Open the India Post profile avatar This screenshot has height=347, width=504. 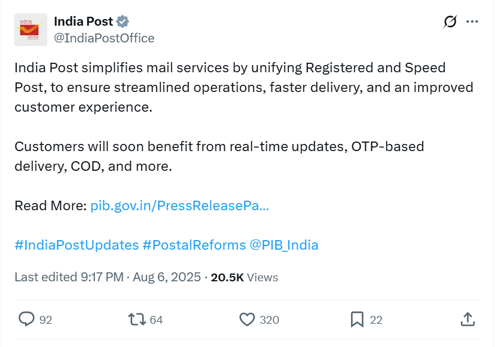click(x=30, y=29)
